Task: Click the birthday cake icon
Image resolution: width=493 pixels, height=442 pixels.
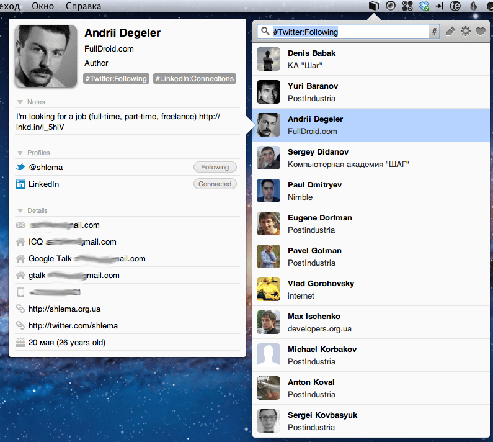Action: 20,342
